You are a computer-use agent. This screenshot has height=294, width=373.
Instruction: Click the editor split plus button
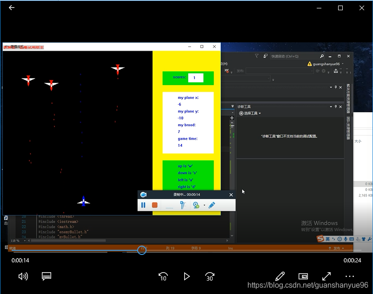coord(232,118)
